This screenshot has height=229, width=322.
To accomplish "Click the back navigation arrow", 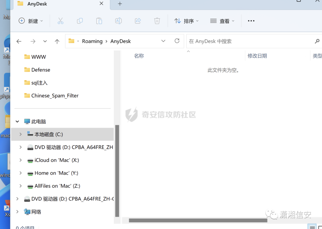I will coord(19,41).
